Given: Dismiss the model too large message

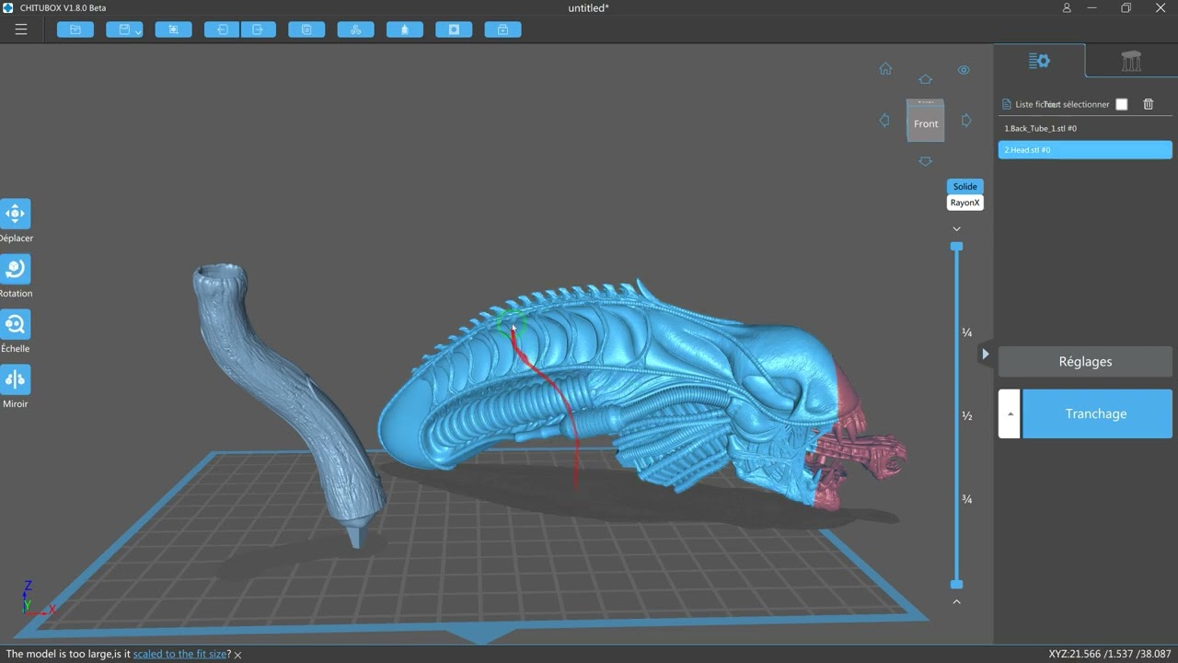Looking at the screenshot, I should point(237,655).
